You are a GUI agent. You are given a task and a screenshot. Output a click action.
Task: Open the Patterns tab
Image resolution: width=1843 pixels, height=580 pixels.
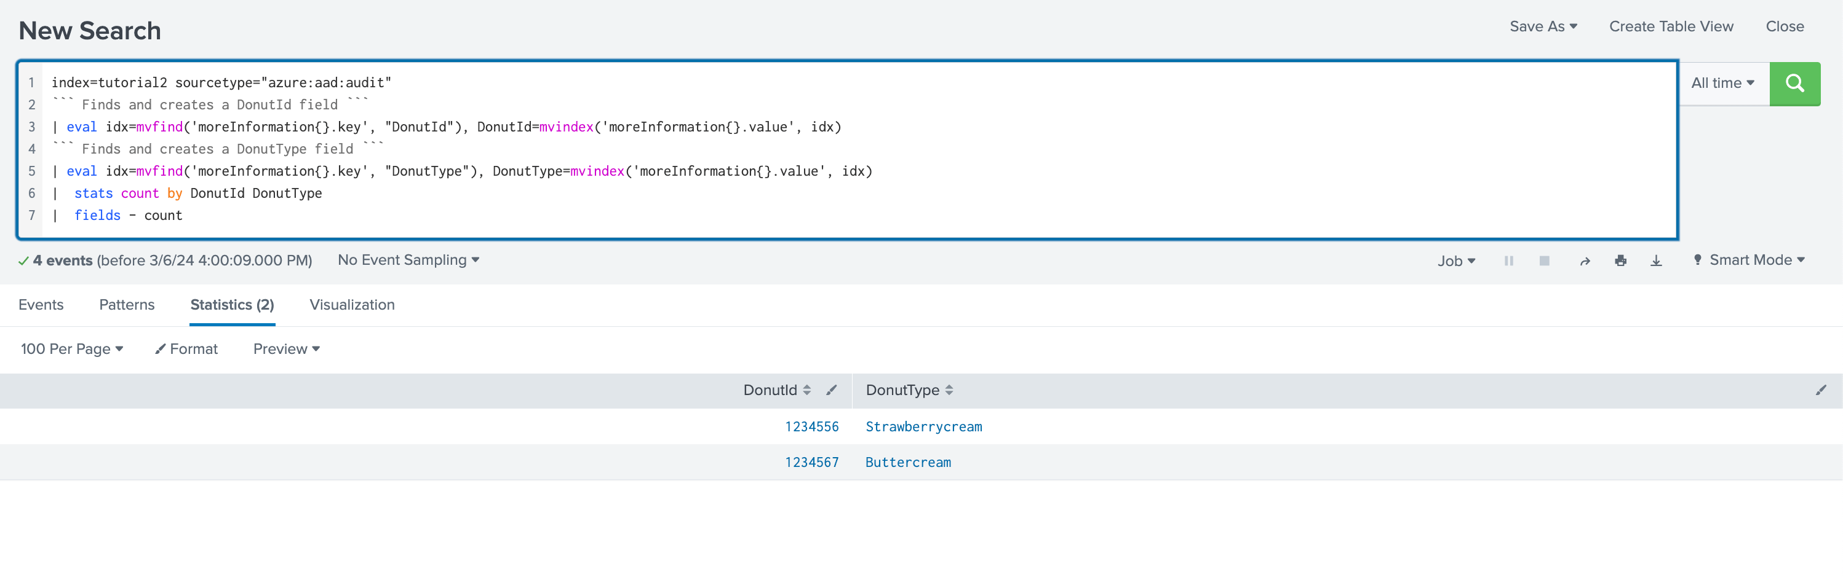pos(127,305)
